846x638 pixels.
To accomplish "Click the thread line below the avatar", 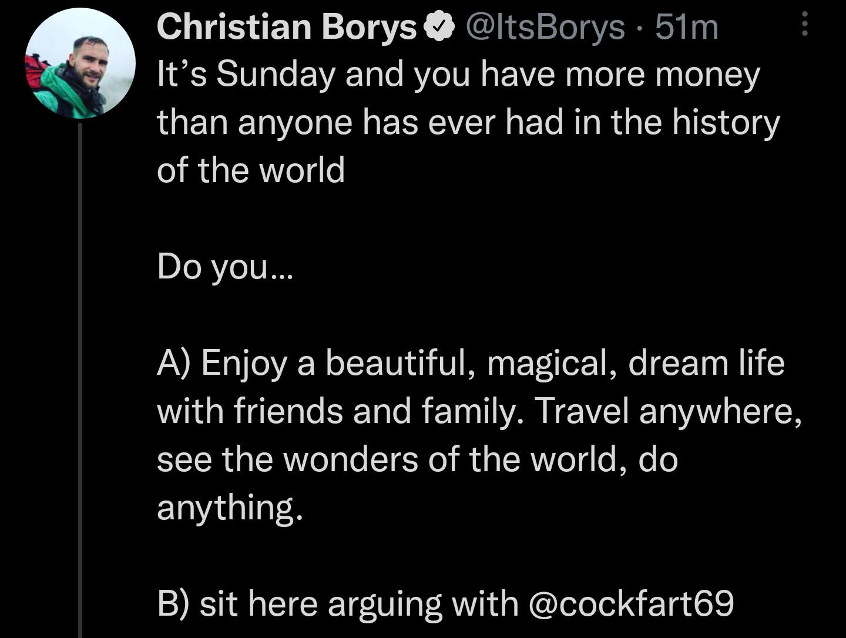I will click(x=80, y=376).
